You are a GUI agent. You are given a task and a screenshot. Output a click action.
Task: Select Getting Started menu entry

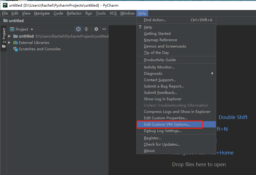click(x=176, y=34)
